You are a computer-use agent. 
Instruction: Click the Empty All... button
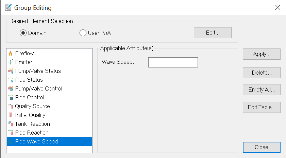tap(262, 90)
